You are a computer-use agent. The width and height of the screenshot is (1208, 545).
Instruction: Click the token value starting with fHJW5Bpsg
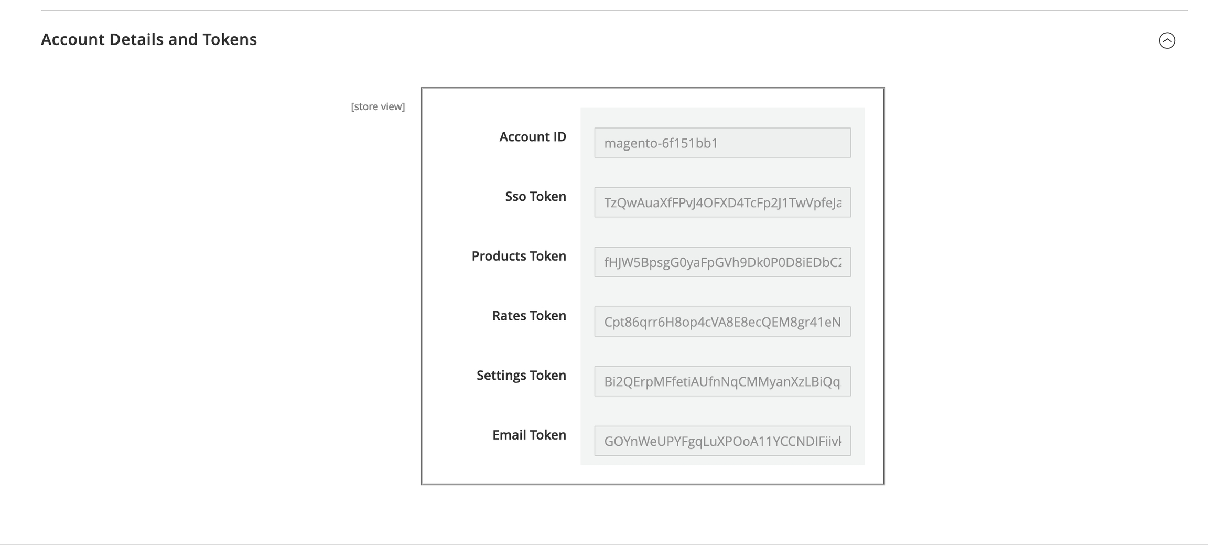click(722, 262)
